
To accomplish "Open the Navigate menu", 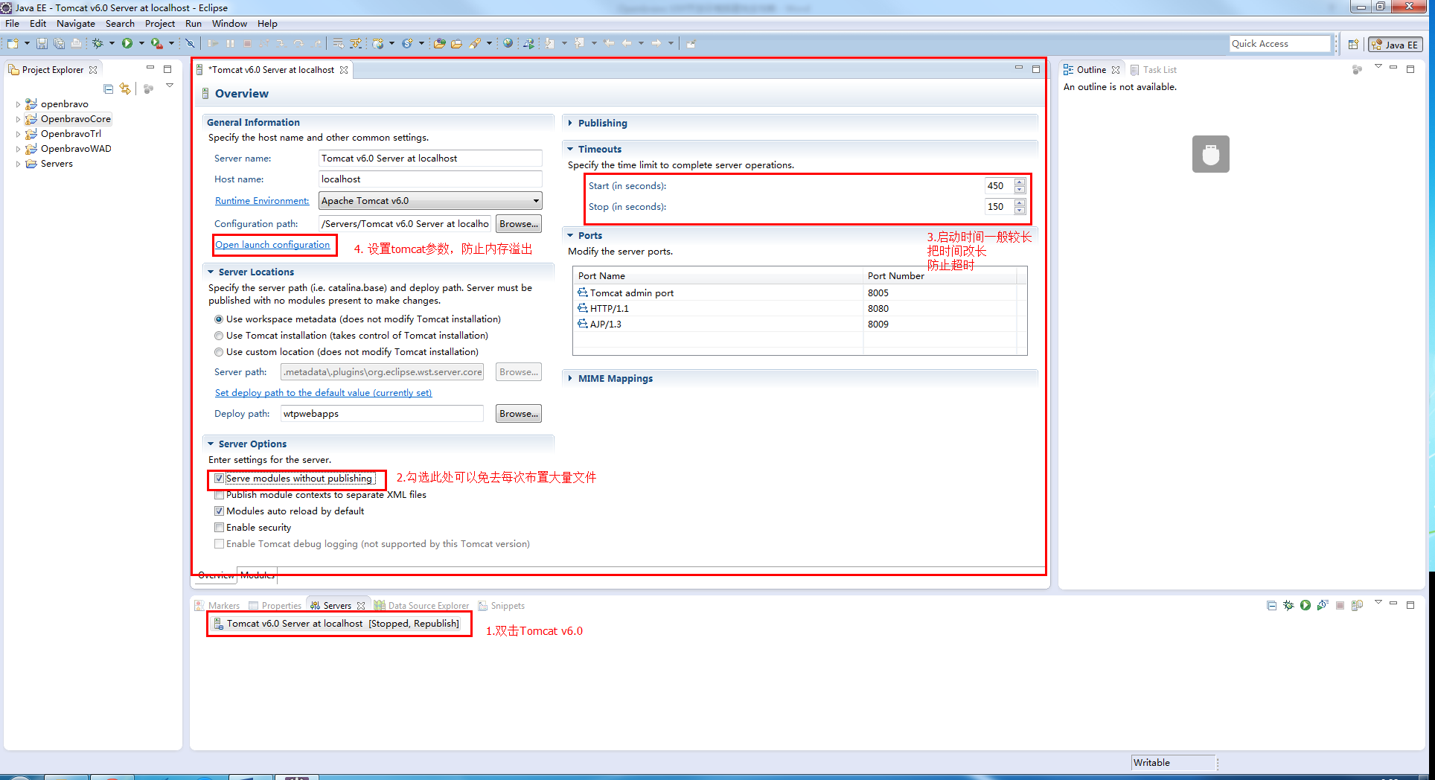I will coord(76,24).
